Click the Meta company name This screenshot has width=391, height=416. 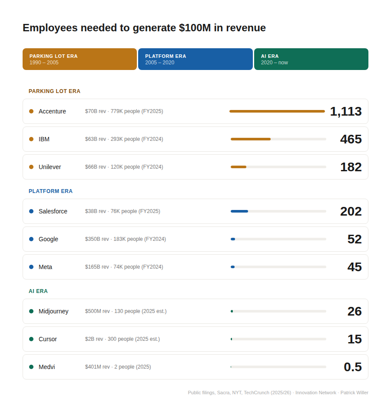tap(45, 267)
